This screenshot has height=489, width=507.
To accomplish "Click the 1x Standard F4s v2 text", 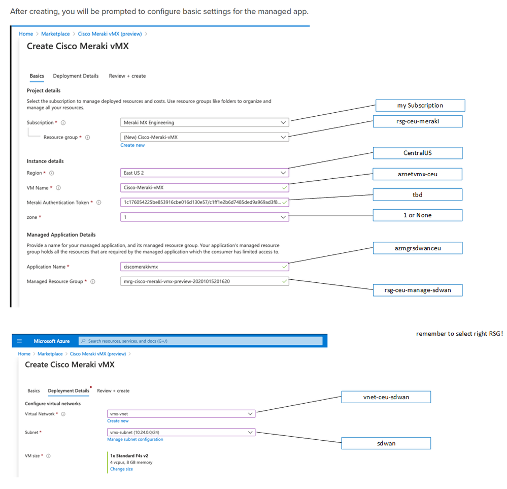I will click(x=129, y=455).
